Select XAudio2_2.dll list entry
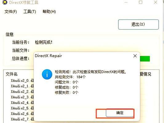 pyautogui.click(x=22, y=92)
